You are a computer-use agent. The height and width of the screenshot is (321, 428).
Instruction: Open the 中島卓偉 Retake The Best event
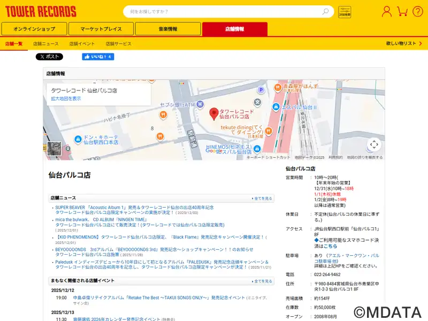tap(159, 298)
